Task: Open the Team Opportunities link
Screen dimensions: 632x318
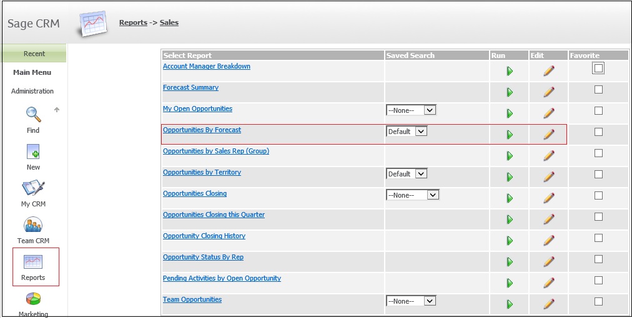Action: coord(192,299)
